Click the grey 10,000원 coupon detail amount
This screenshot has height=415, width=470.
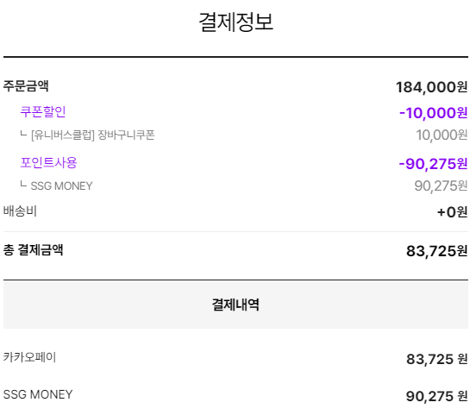(442, 135)
